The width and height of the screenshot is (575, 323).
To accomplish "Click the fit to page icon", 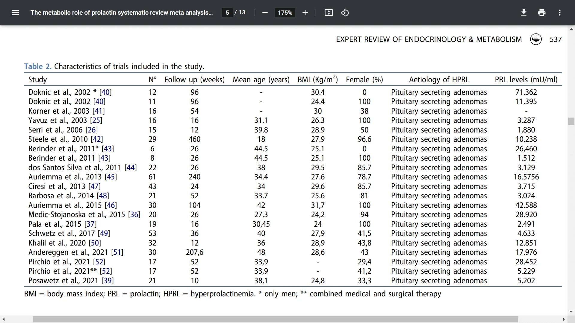I will coord(329,13).
